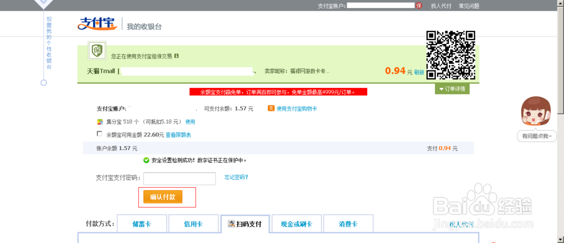Click the vertical scrollbar down arrow
This screenshot has height=243, width=564.
561,240
